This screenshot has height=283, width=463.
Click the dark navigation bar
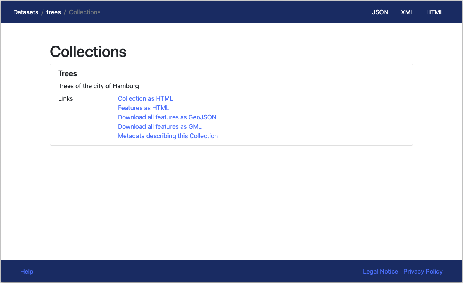pyautogui.click(x=234, y=12)
